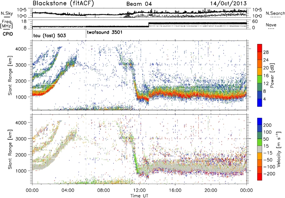Screen dimensions: 285x198
Task: Click the '2000' tick on velocity panel
Action: 21,155
